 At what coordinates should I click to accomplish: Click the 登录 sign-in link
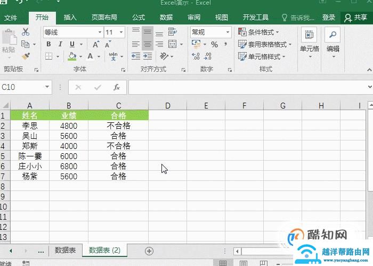pyautogui.click(x=329, y=18)
